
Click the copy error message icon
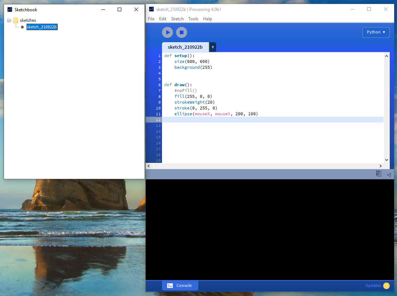(378, 174)
